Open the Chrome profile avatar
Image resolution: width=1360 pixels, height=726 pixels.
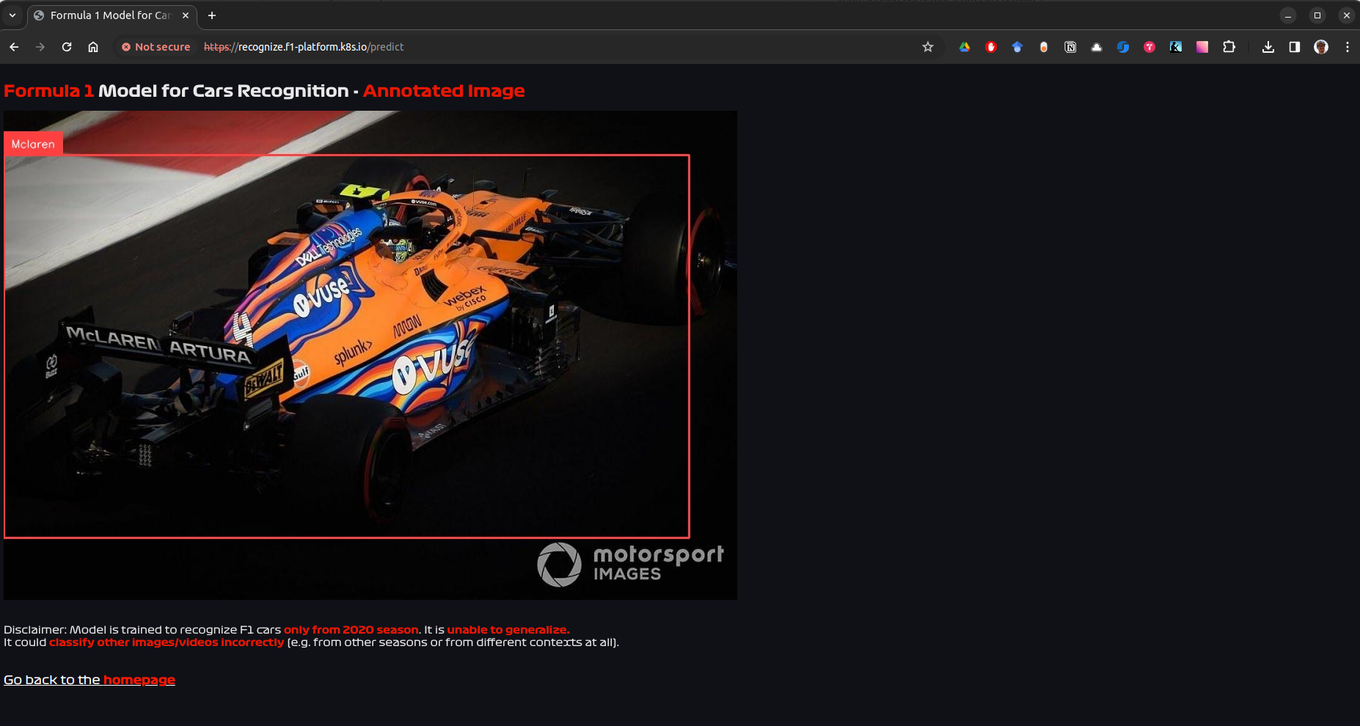coord(1321,47)
